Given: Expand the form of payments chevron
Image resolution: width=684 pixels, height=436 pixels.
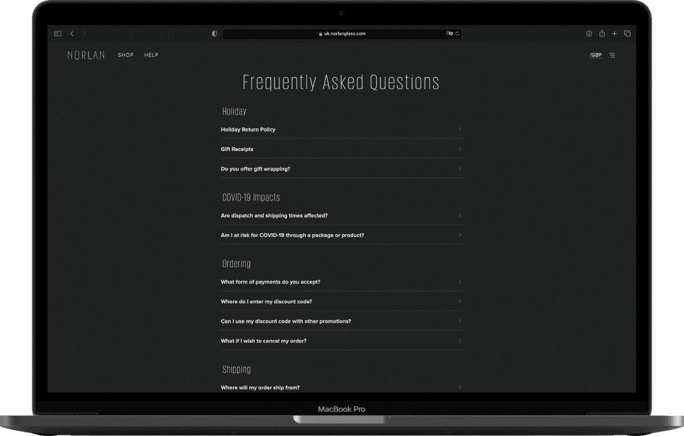Looking at the screenshot, I should (460, 282).
